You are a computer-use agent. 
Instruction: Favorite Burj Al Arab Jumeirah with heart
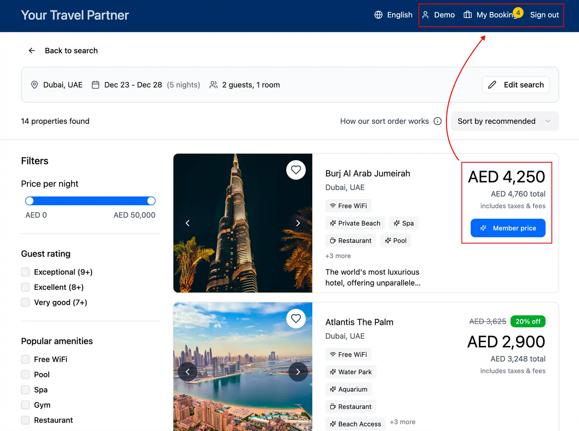296,170
